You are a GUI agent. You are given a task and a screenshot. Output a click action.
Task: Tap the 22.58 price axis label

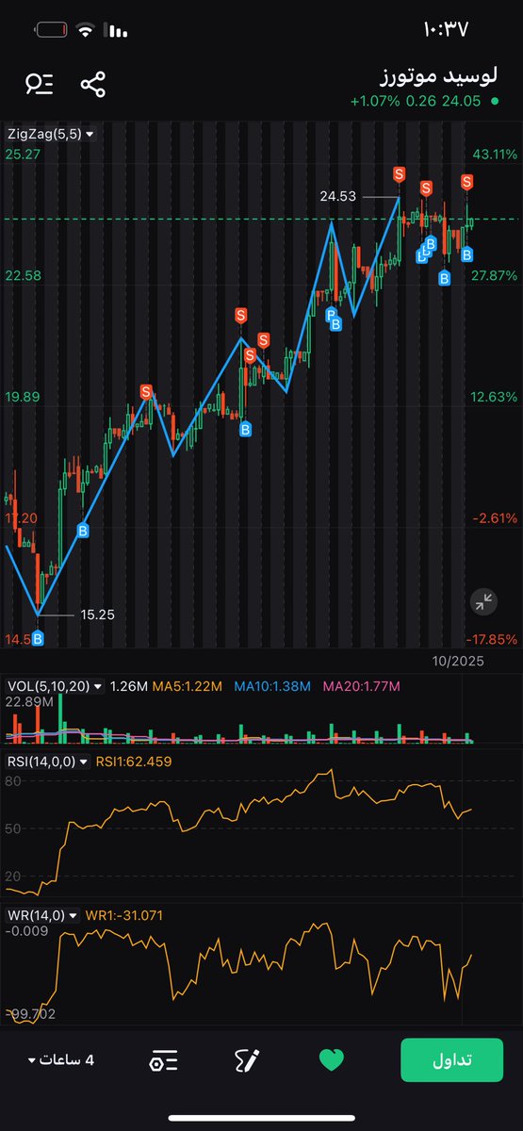(x=22, y=275)
